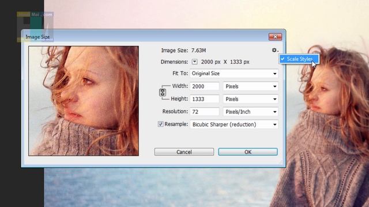Uncheck the Resample checkbox
This screenshot has height=207, width=369.
(x=160, y=124)
